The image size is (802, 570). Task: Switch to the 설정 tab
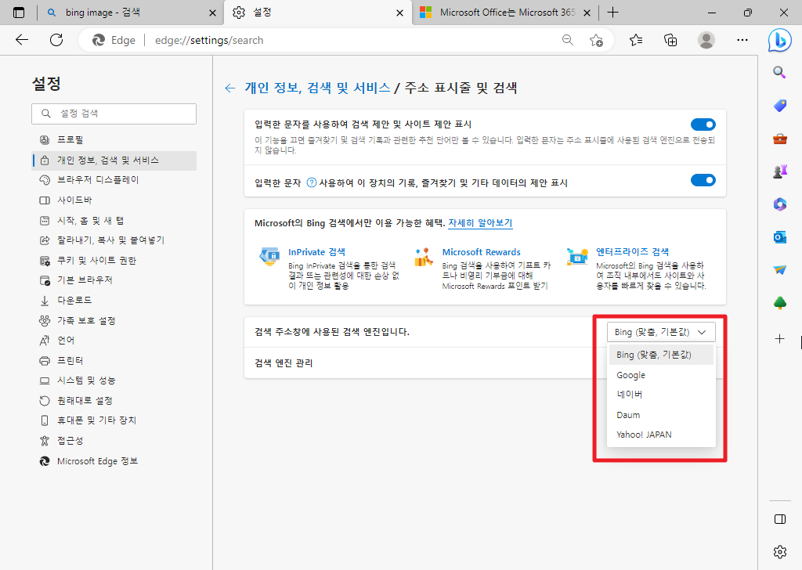tap(318, 13)
